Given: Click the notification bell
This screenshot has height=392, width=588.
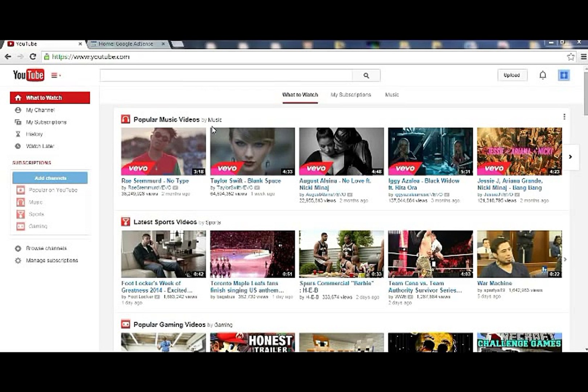Looking at the screenshot, I should click(543, 75).
